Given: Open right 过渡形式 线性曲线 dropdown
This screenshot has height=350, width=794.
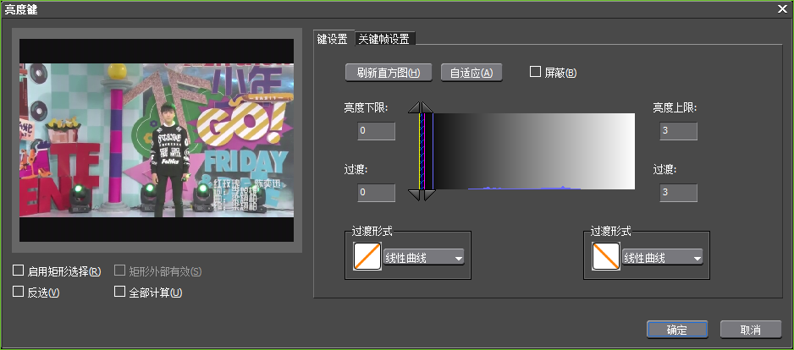Looking at the screenshot, I should (x=662, y=258).
